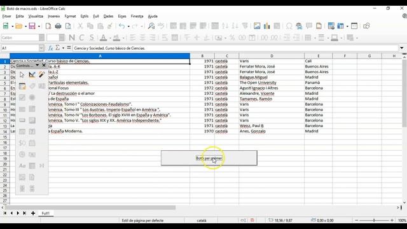
Task: Toggle Form Control Wizards wand icon
Action: [42, 75]
